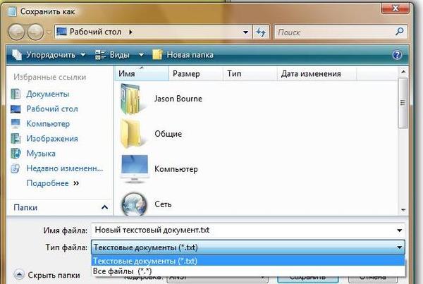Click the scrollbar down arrow

403,210
